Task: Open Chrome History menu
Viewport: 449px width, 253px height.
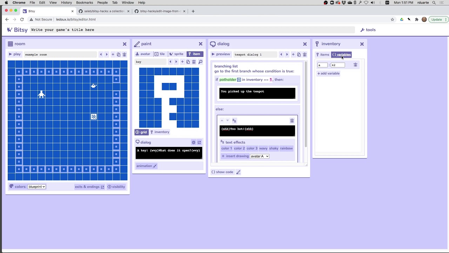Action: pos(66,2)
